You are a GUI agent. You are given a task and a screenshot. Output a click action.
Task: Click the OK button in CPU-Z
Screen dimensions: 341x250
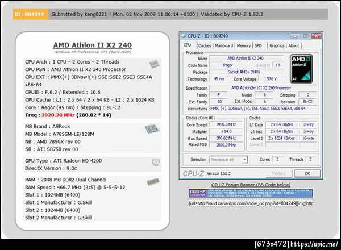pyautogui.click(x=307, y=173)
